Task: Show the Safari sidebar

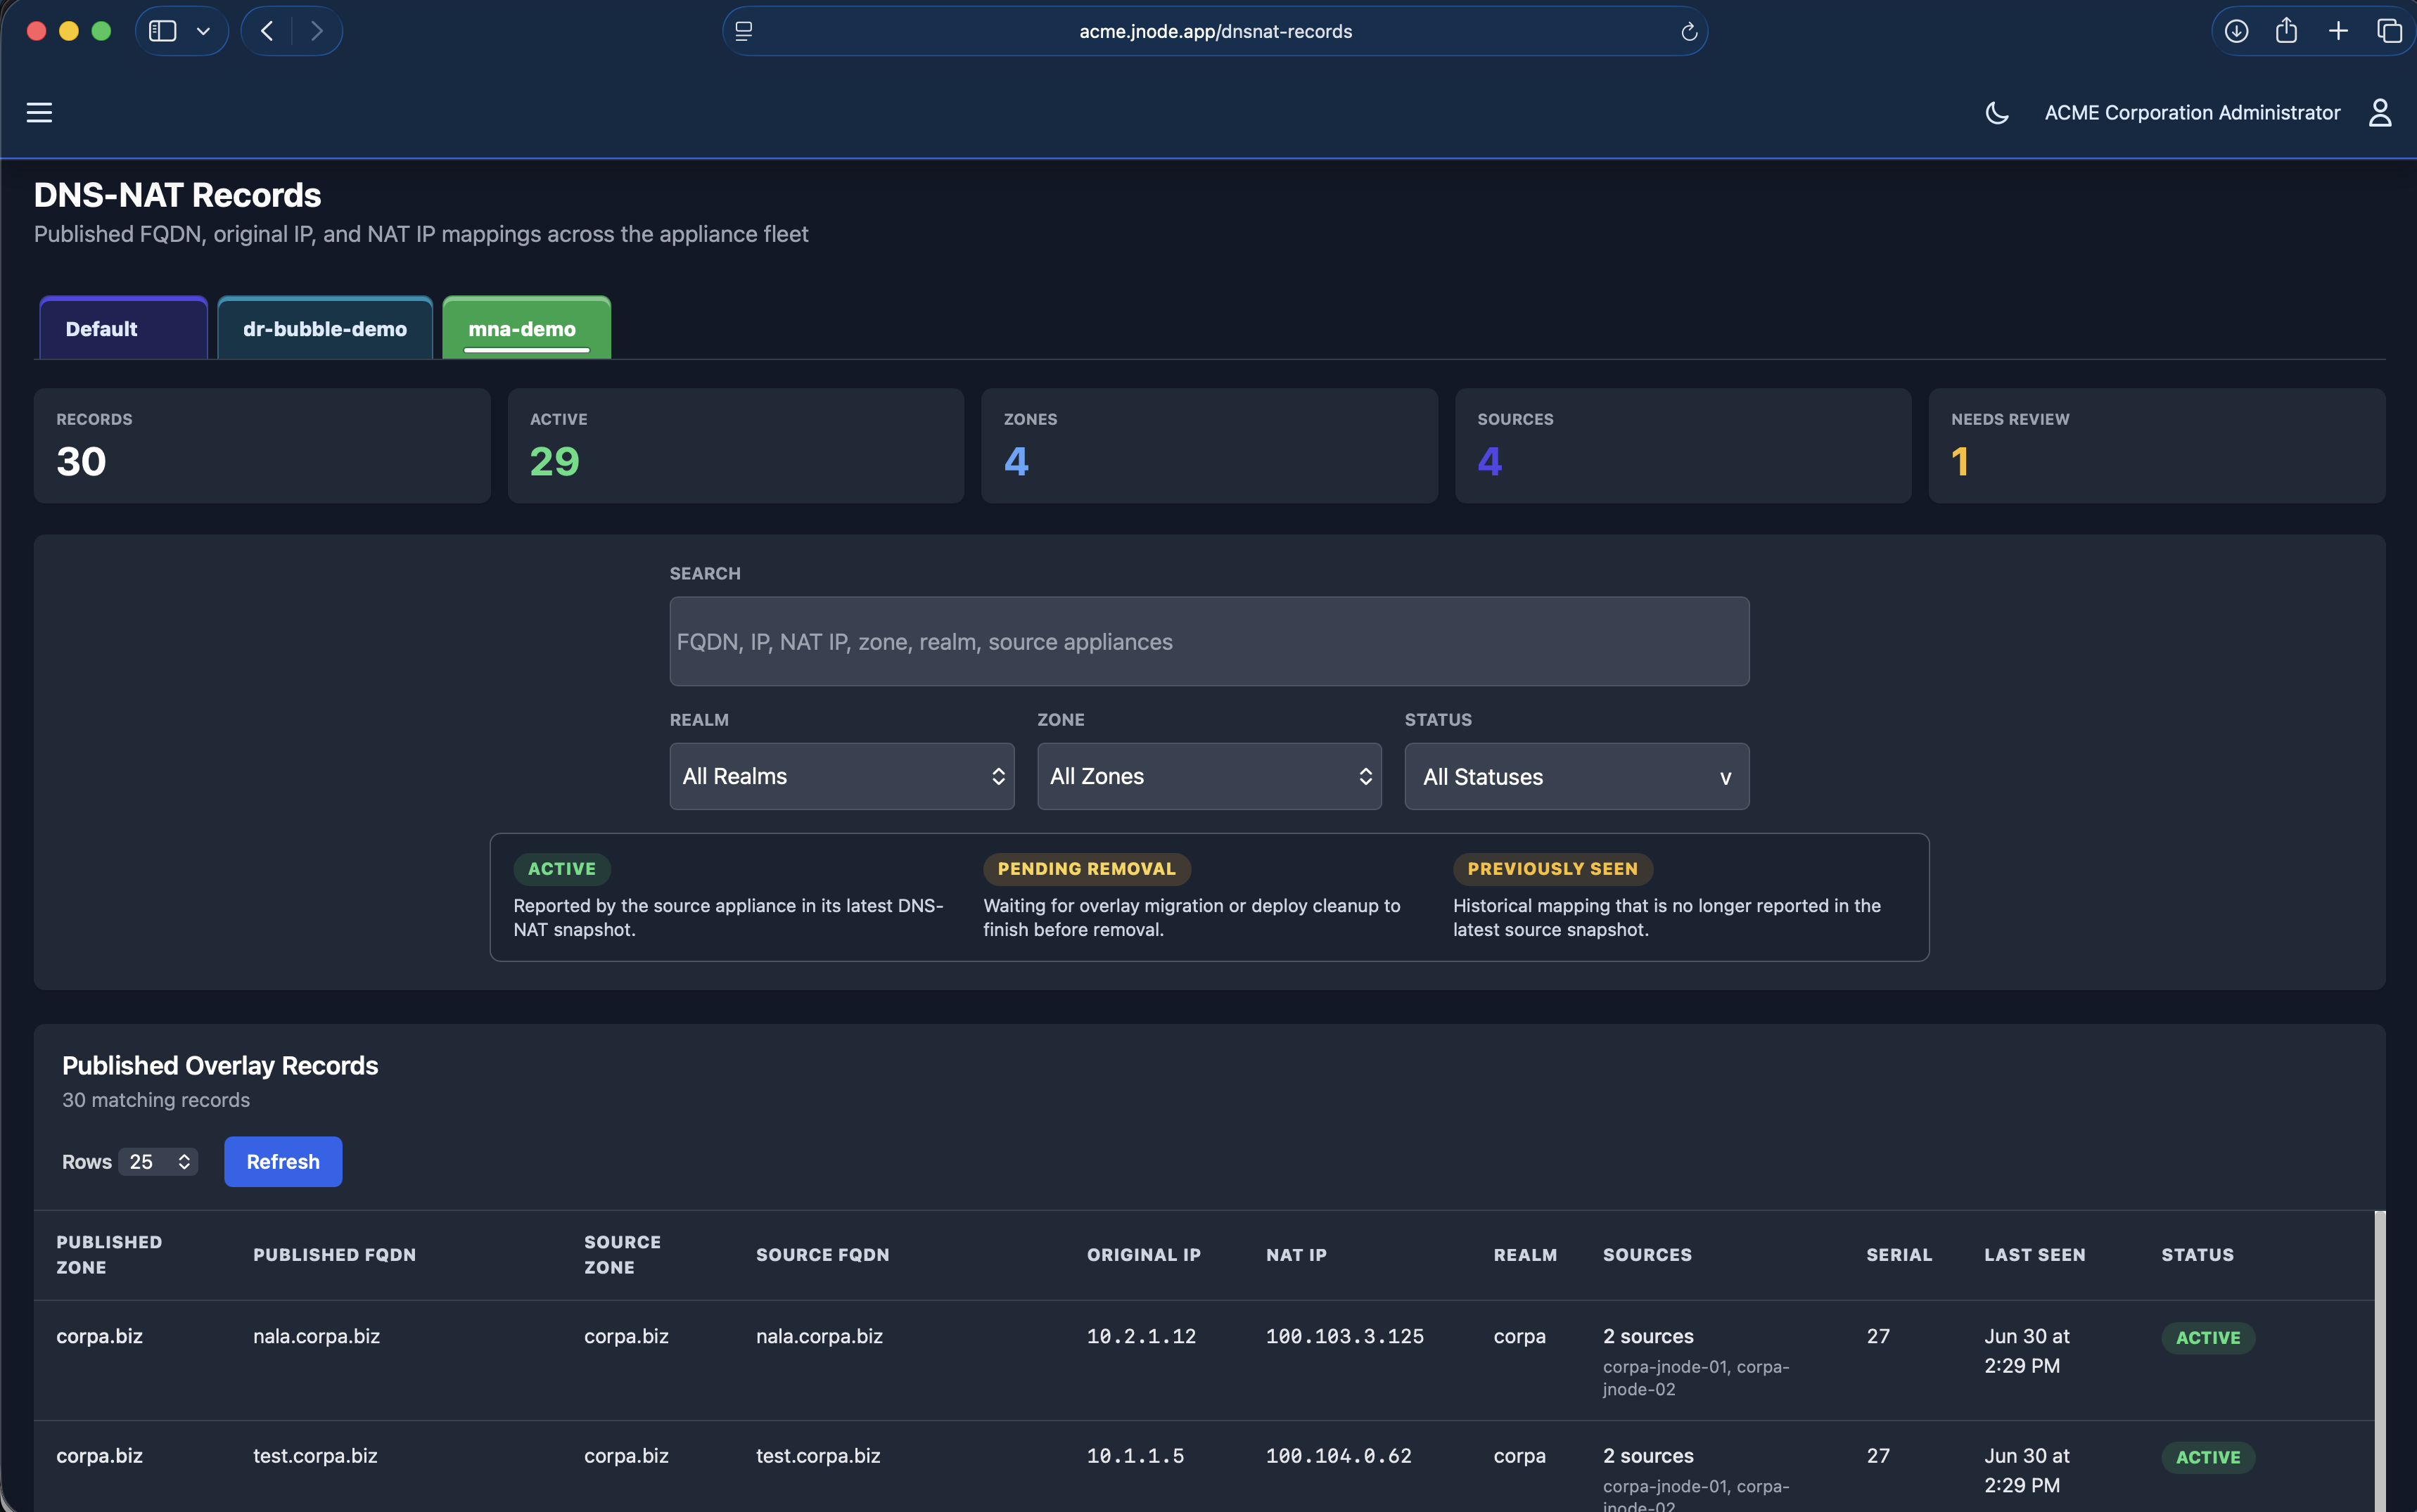Action: click(162, 31)
